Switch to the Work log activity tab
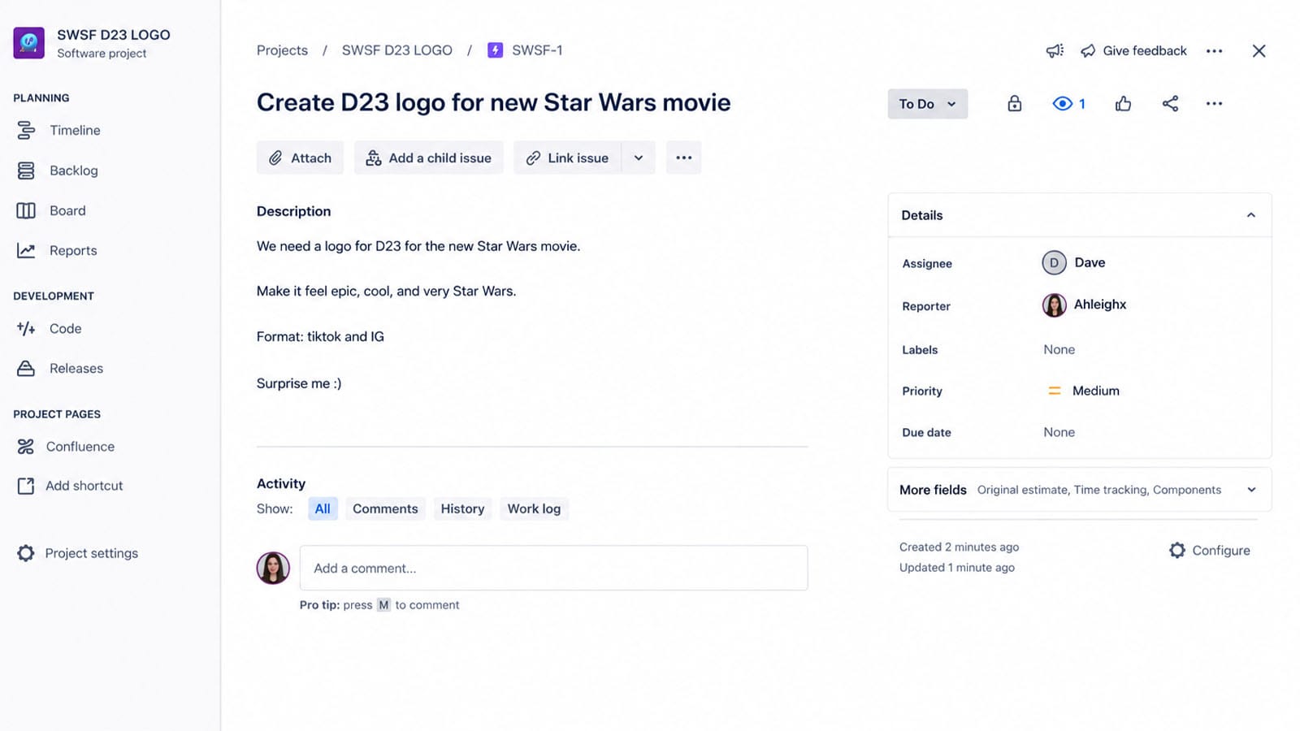Image resolution: width=1300 pixels, height=731 pixels. pyautogui.click(x=534, y=509)
